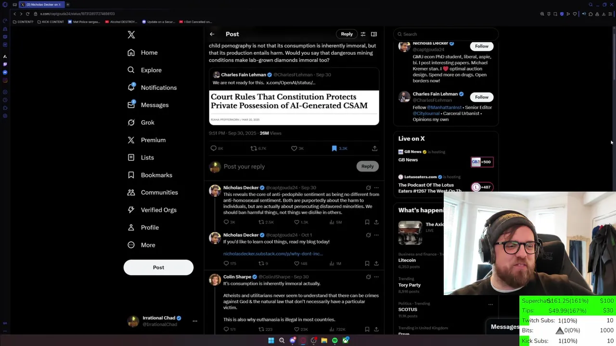Like the main post with 3K likes

(x=297, y=148)
